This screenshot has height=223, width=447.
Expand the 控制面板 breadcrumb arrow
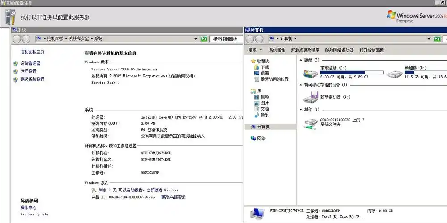pos(66,39)
